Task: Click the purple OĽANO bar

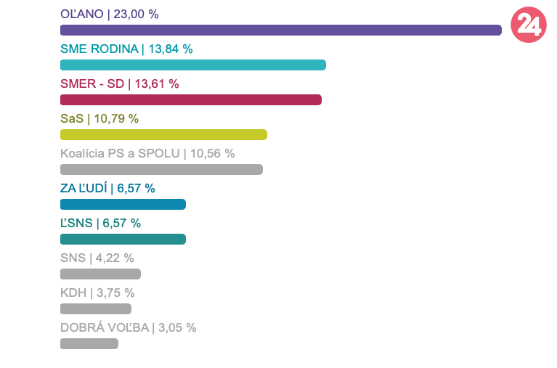Action: click(x=280, y=30)
